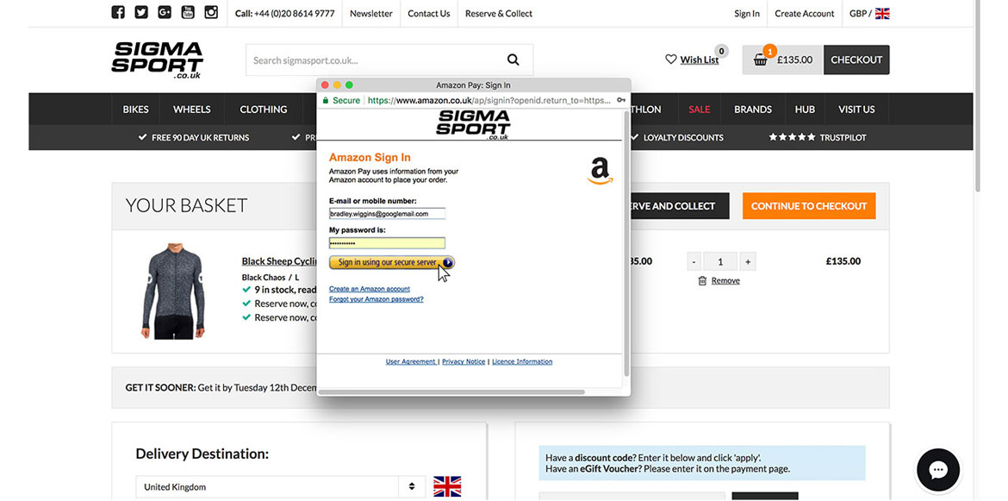Open Reserve & Collect in top bar

499,14
